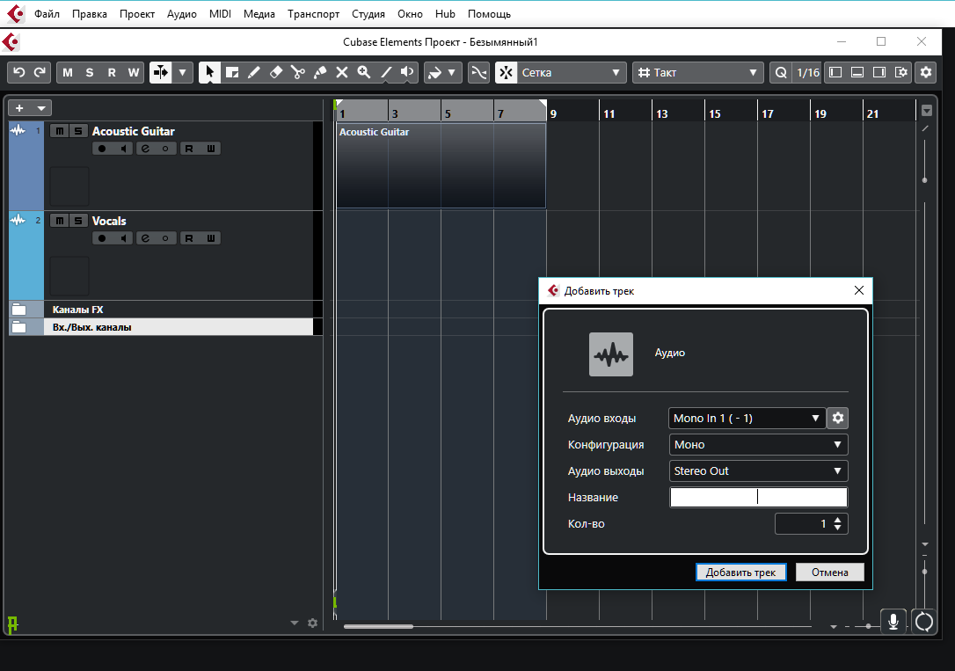Solo the Vocals track
Image resolution: width=955 pixels, height=671 pixels.
click(x=78, y=221)
